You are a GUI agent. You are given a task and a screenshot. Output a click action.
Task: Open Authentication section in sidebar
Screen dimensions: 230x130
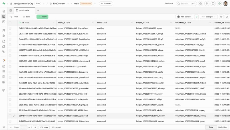4,36
